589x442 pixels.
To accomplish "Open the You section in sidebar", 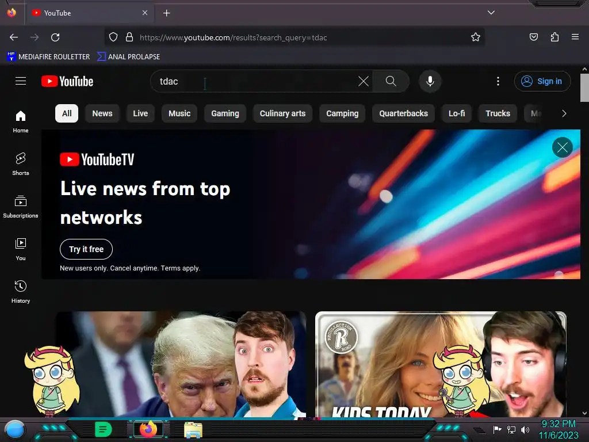I will point(21,249).
